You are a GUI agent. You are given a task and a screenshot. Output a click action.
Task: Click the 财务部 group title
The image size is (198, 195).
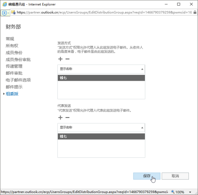pos(13,27)
